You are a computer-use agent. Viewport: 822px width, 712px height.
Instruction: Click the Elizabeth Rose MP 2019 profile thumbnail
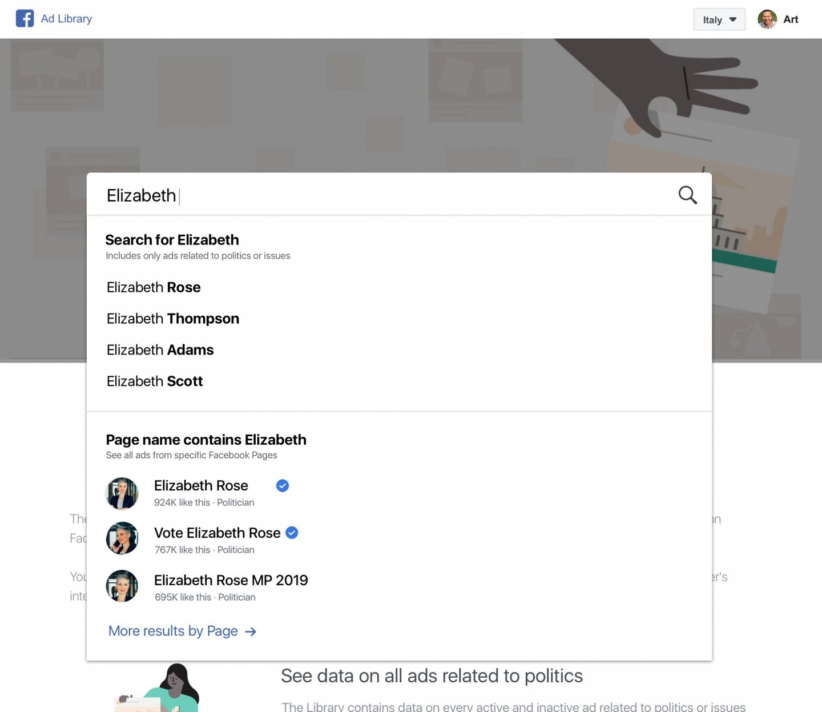coord(122,586)
